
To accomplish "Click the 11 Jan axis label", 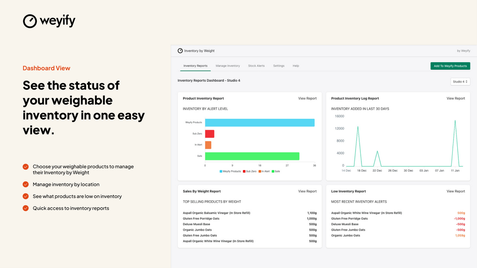I will point(455,170).
